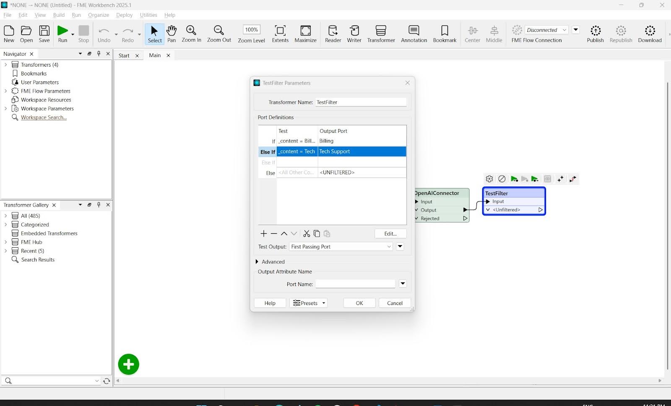The image size is (671, 406).
Task: Open the gear settings icon above TestFilter
Action: point(489,179)
